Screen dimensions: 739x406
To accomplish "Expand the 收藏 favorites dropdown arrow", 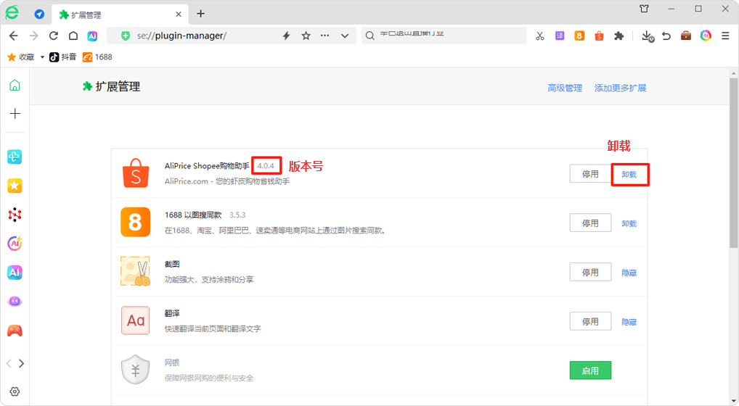I will point(42,57).
